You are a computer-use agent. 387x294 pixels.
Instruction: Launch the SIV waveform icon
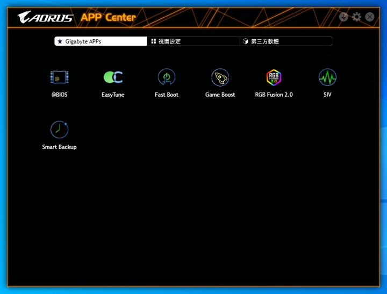327,77
